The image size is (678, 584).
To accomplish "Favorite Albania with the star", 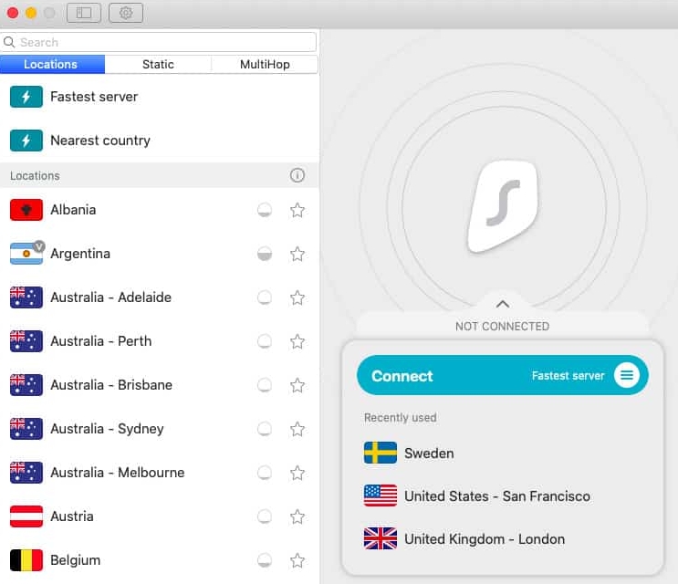I will (x=297, y=210).
